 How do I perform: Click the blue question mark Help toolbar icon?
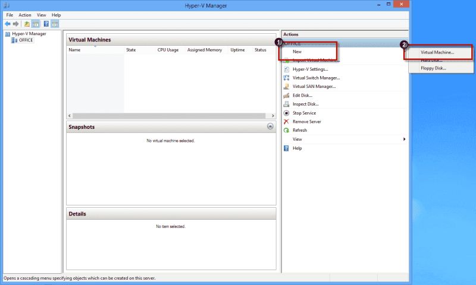(46, 24)
